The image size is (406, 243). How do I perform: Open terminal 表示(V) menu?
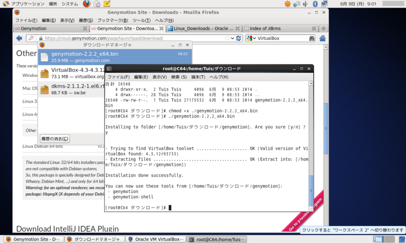159,77
